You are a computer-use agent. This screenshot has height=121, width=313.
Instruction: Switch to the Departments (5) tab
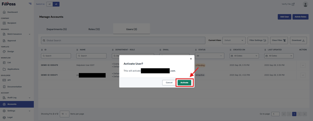pyautogui.click(x=57, y=29)
